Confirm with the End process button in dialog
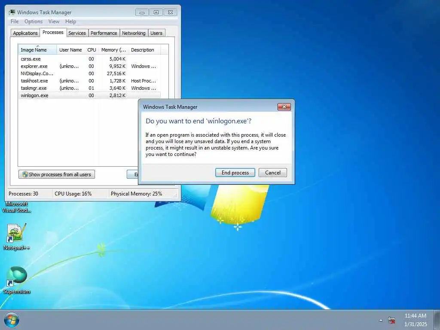 coord(235,173)
